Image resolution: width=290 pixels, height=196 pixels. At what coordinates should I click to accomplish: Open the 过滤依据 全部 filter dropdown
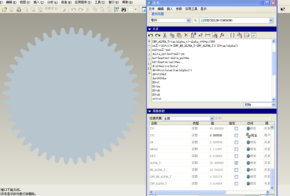coord(212,118)
